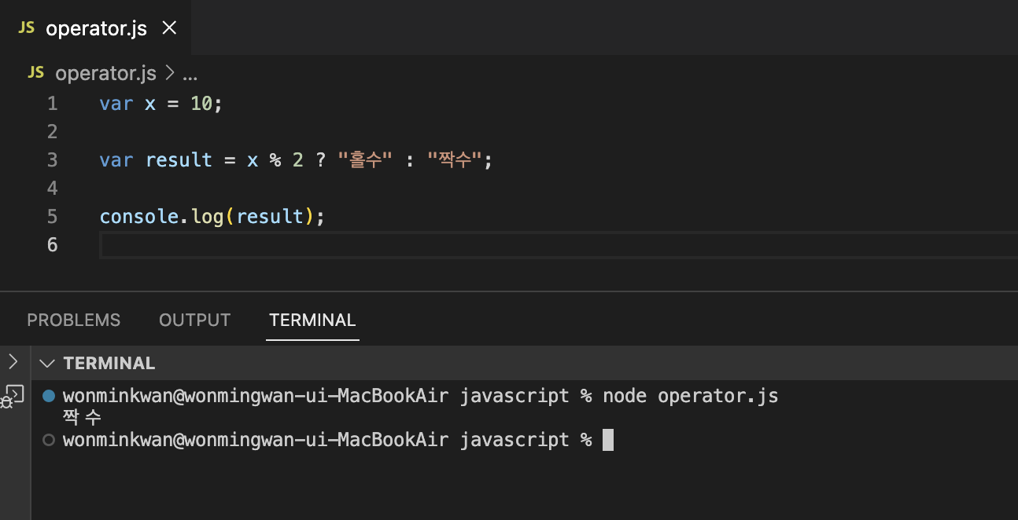Click the hollow prompt decoration circle
This screenshot has height=520, width=1018.
click(x=49, y=440)
